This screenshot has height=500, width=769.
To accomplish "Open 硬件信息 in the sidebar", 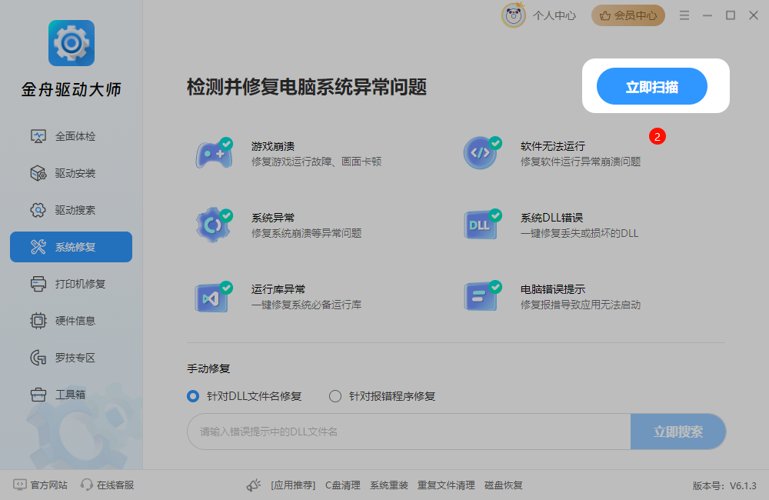I will click(71, 321).
